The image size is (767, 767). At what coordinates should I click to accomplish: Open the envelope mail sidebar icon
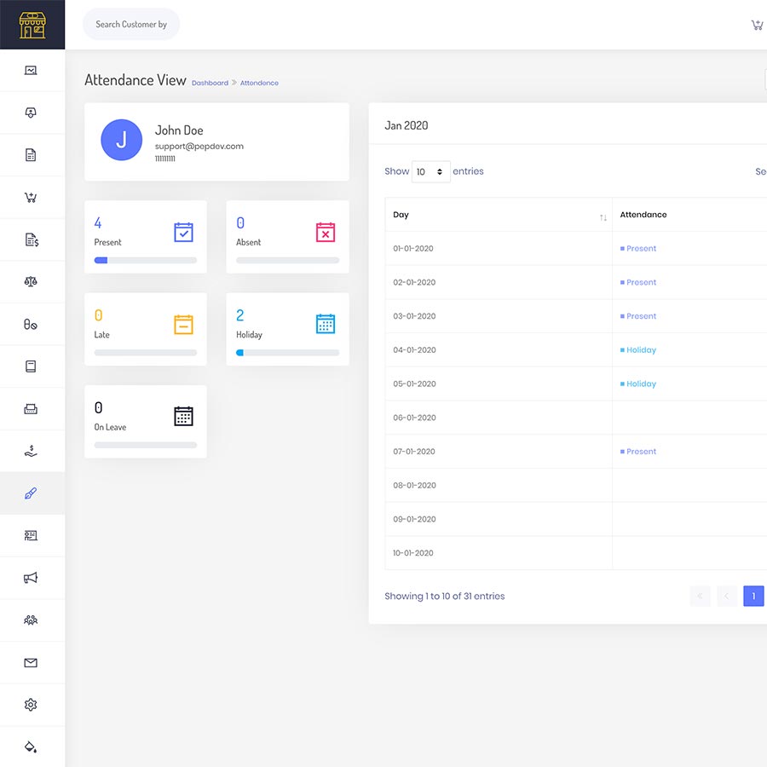tap(31, 663)
